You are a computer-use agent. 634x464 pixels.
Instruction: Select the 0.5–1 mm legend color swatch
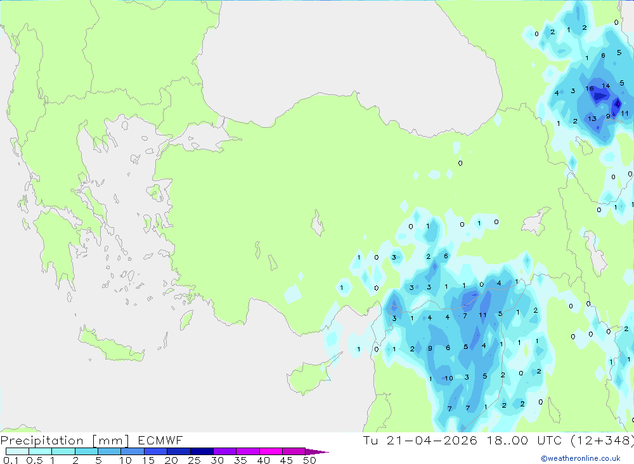pos(40,451)
